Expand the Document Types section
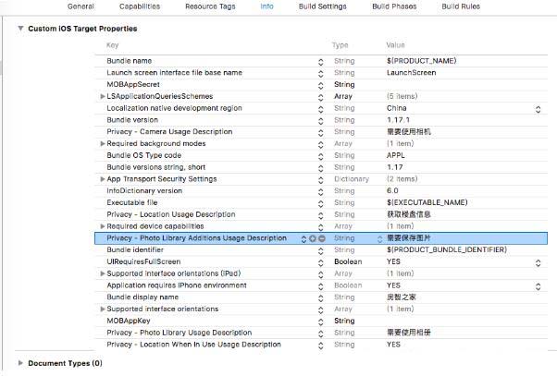This screenshot has width=557, height=376. click(x=21, y=363)
